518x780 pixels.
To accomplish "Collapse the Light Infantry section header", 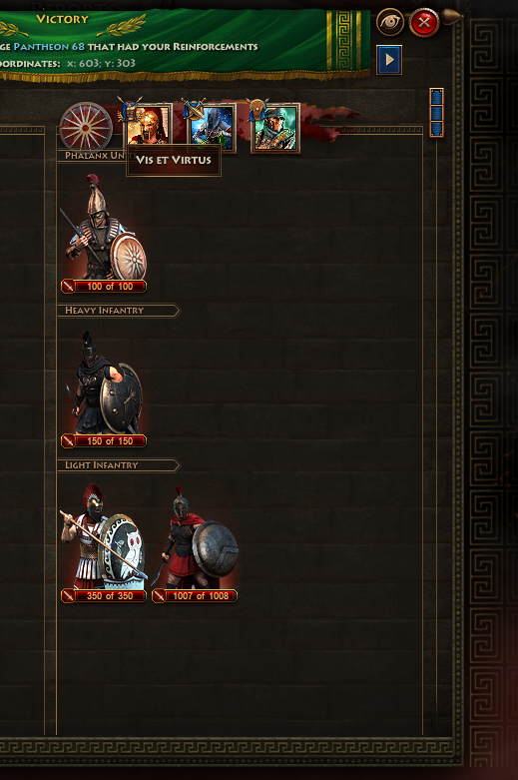I will coord(119,465).
